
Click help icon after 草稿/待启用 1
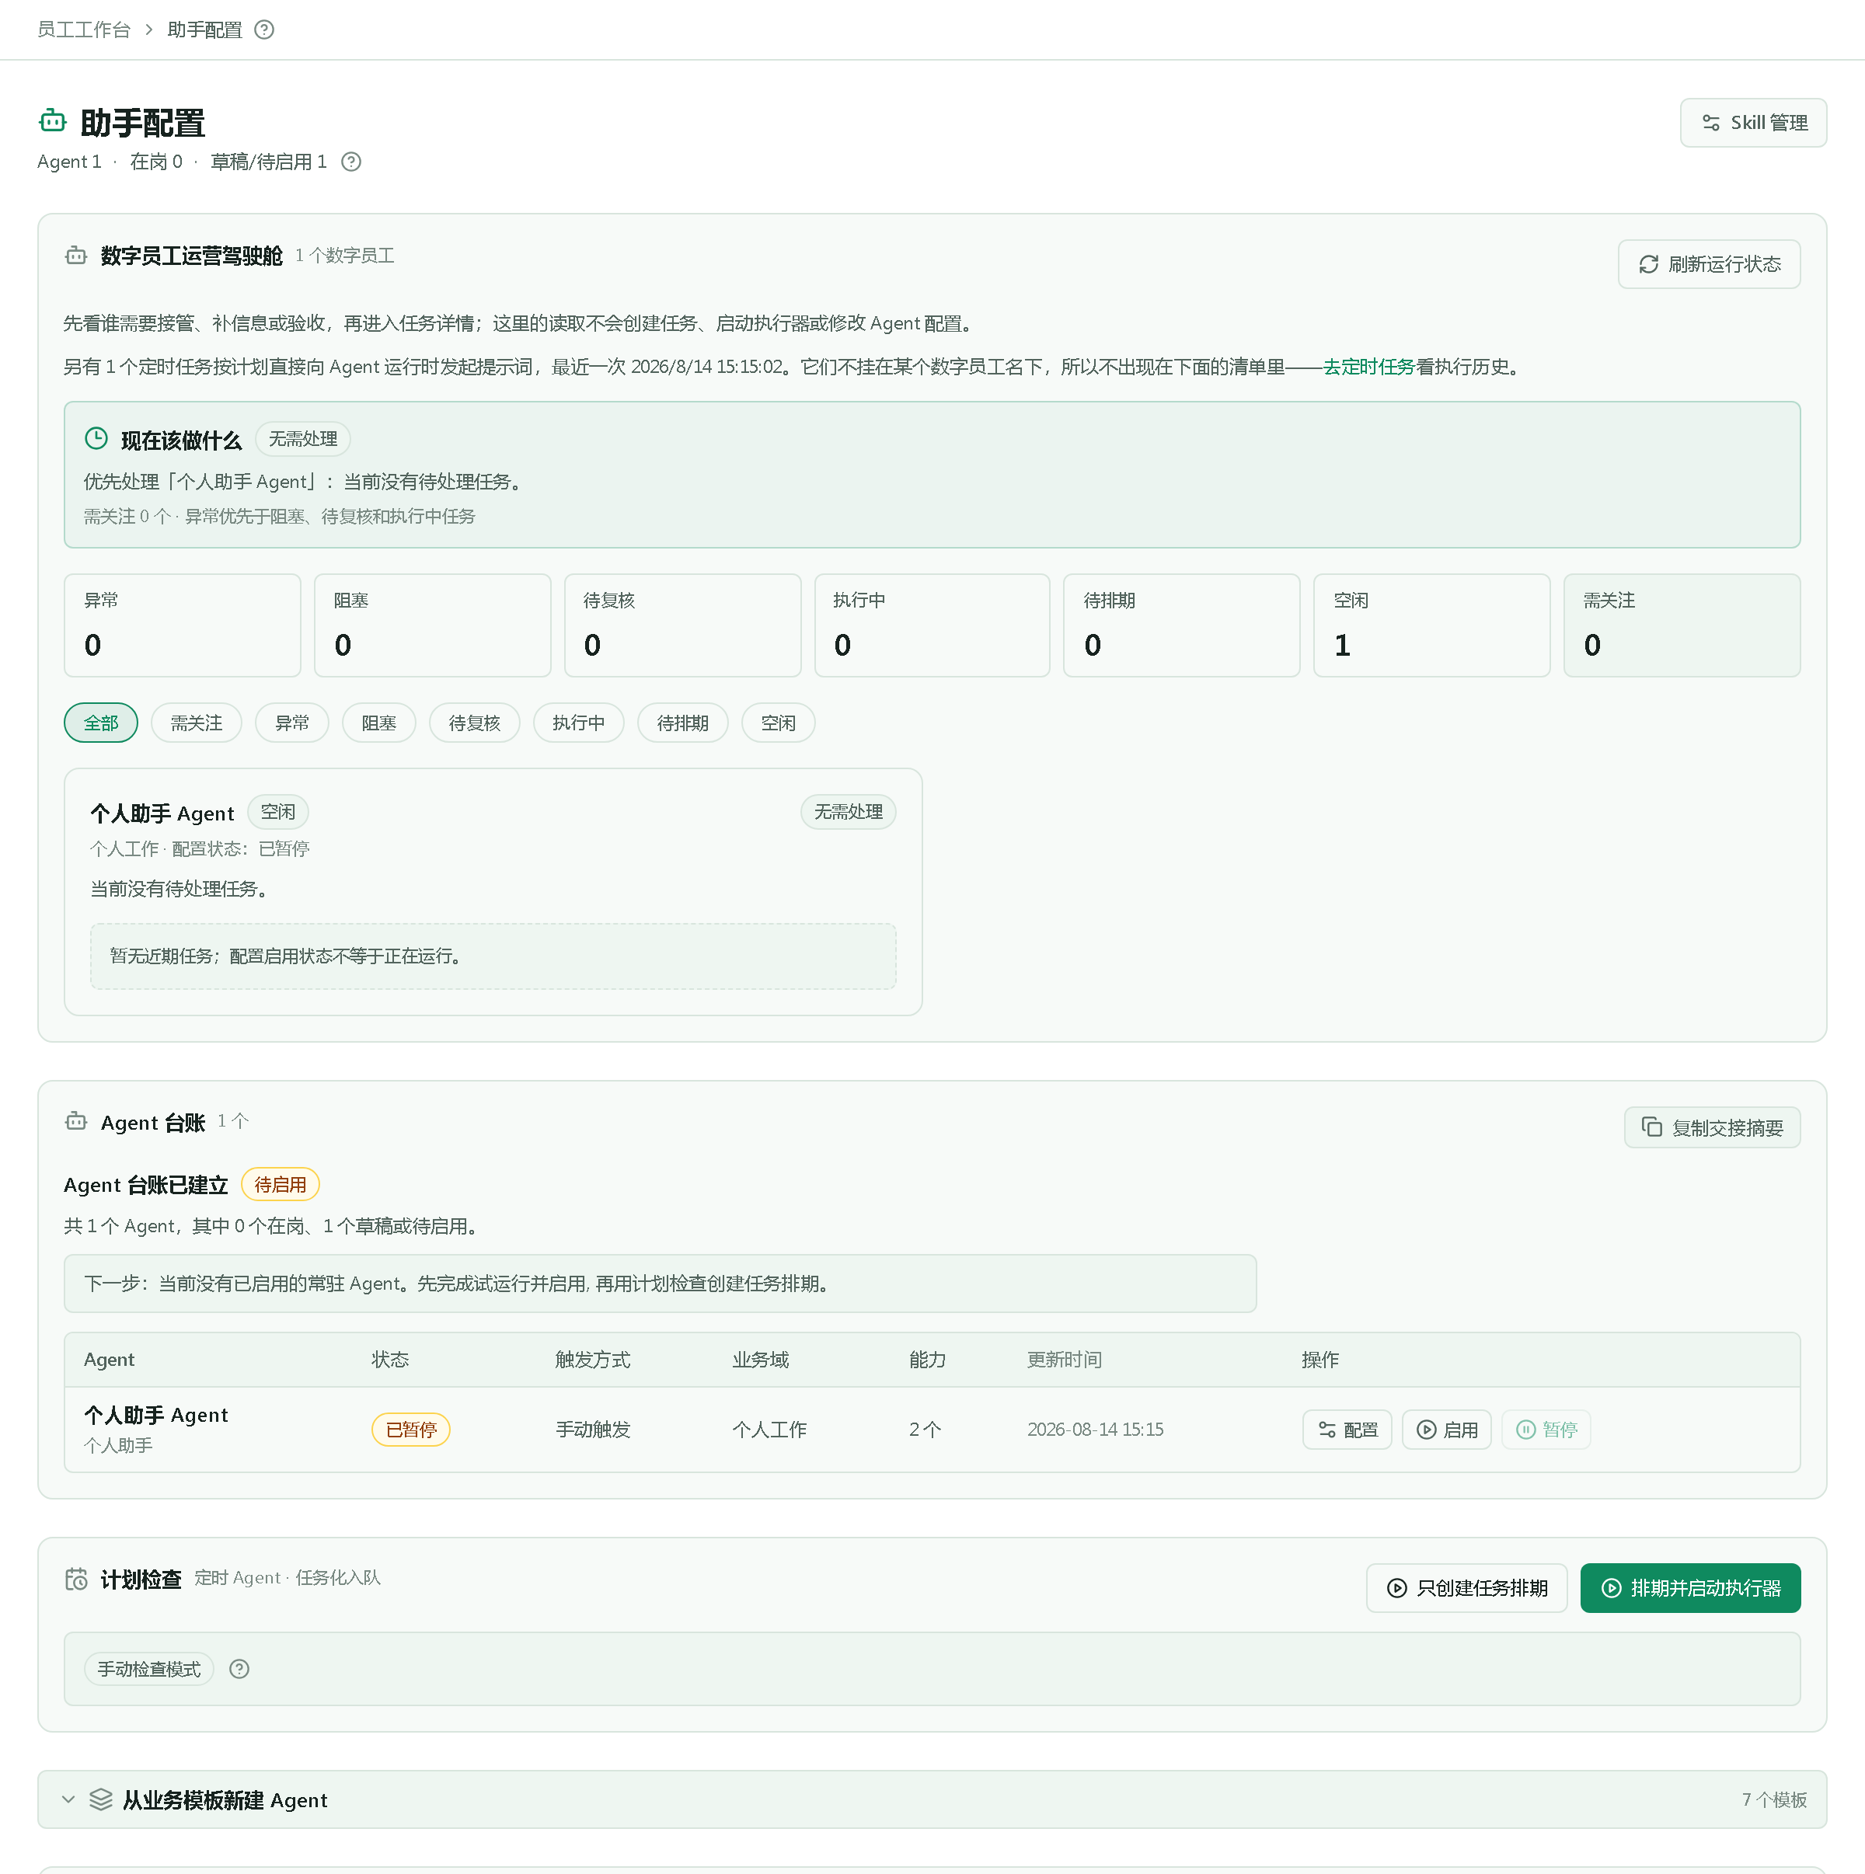click(x=351, y=162)
